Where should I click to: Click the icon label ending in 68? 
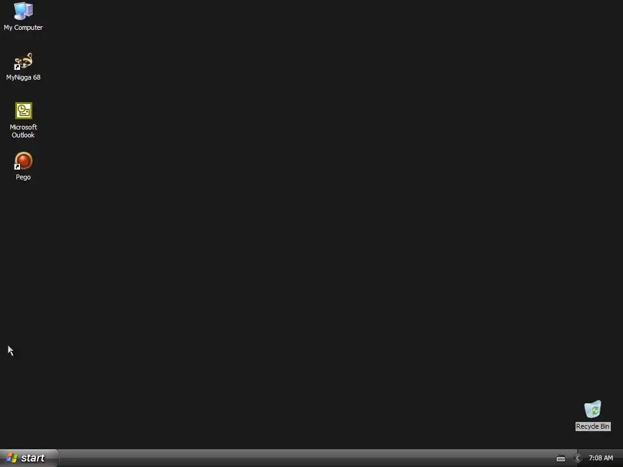[23, 77]
